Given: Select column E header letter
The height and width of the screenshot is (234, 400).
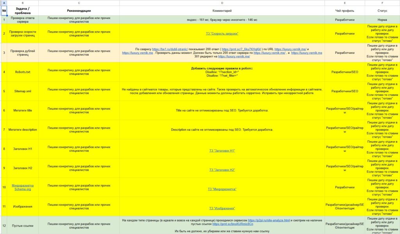Looking at the screenshot, I should click(x=345, y=3).
